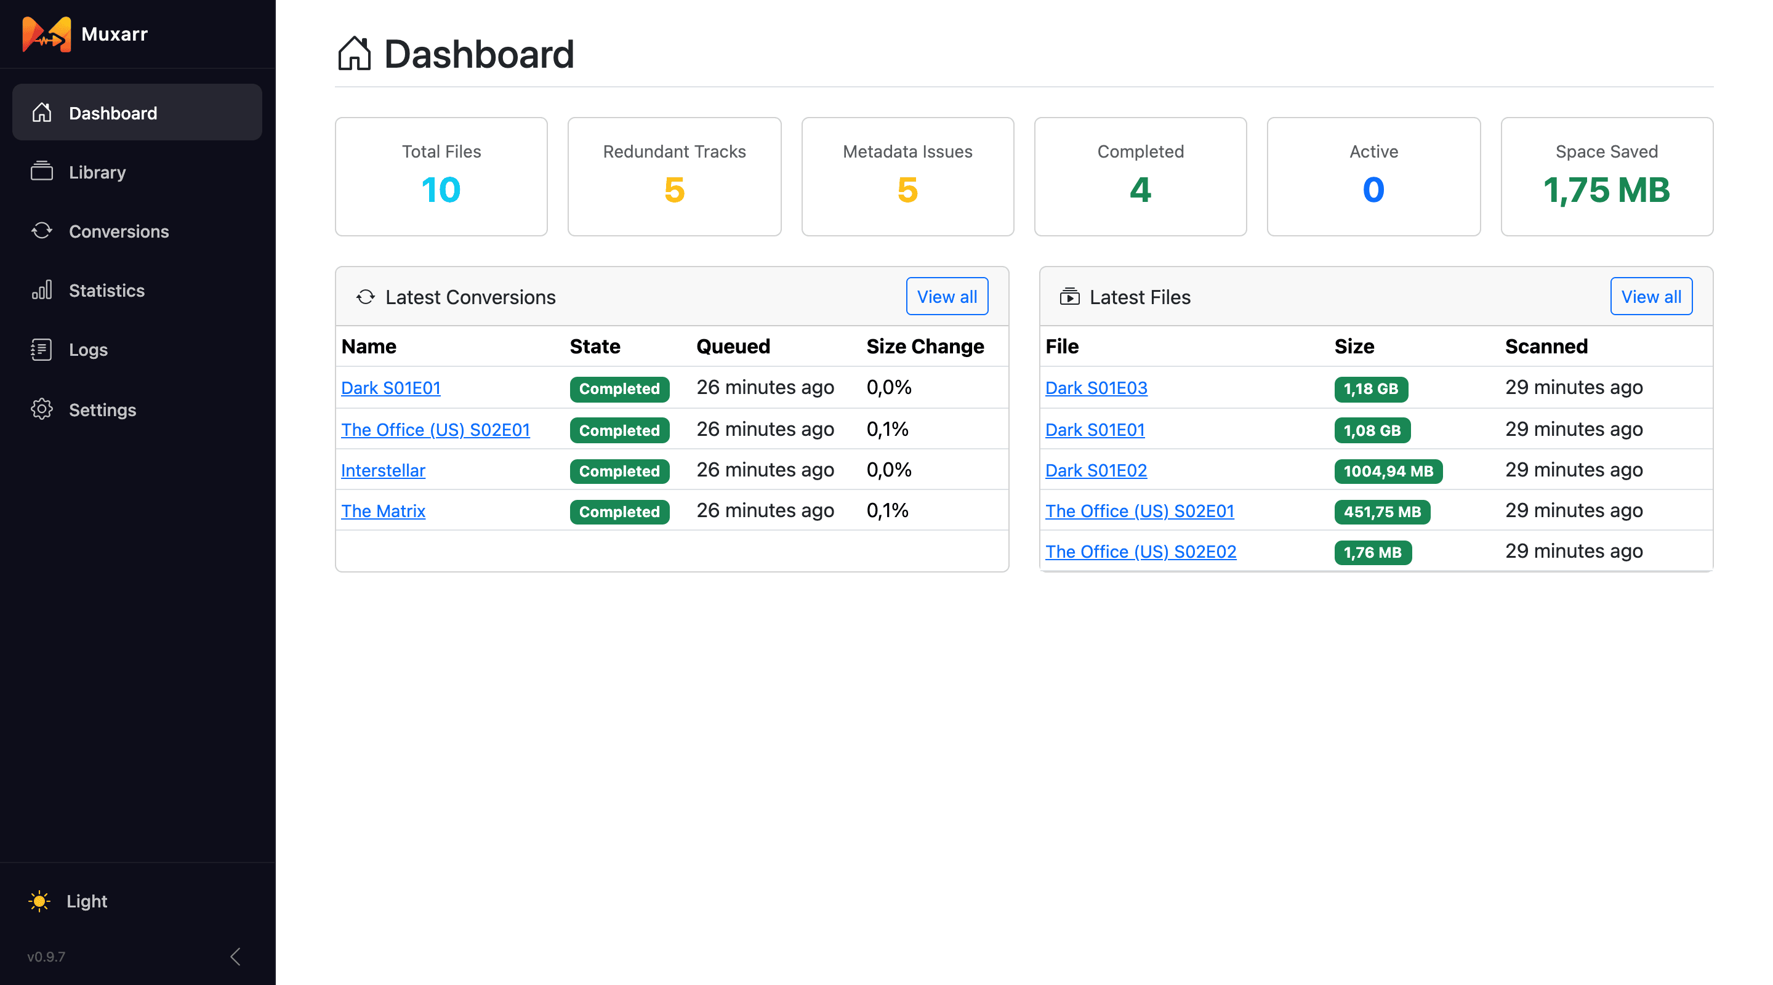Click the sun icon for Light theme

40,900
